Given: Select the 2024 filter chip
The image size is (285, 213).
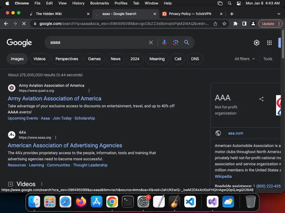Looking at the screenshot, I should [135, 59].
